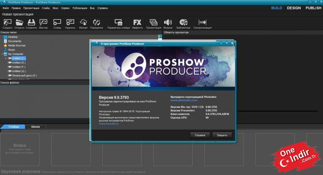Open the Публикация menu

pos(80,8)
